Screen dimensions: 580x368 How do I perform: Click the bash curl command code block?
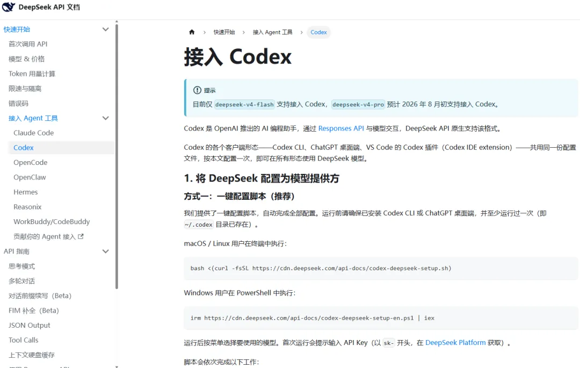[x=381, y=269]
